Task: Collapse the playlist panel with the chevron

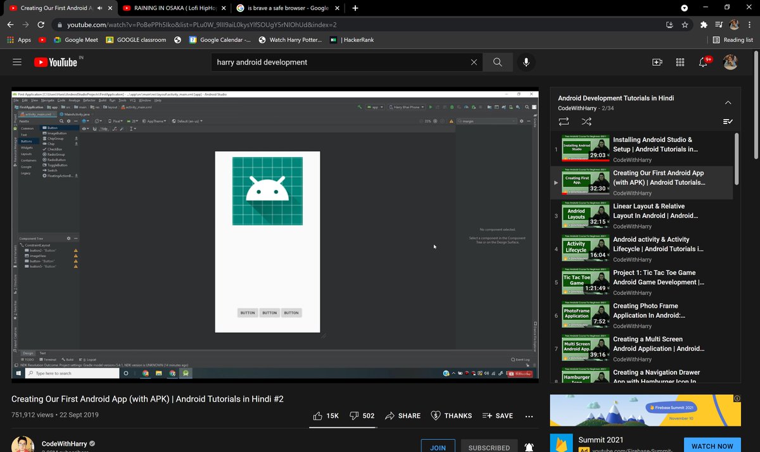Action: point(728,103)
